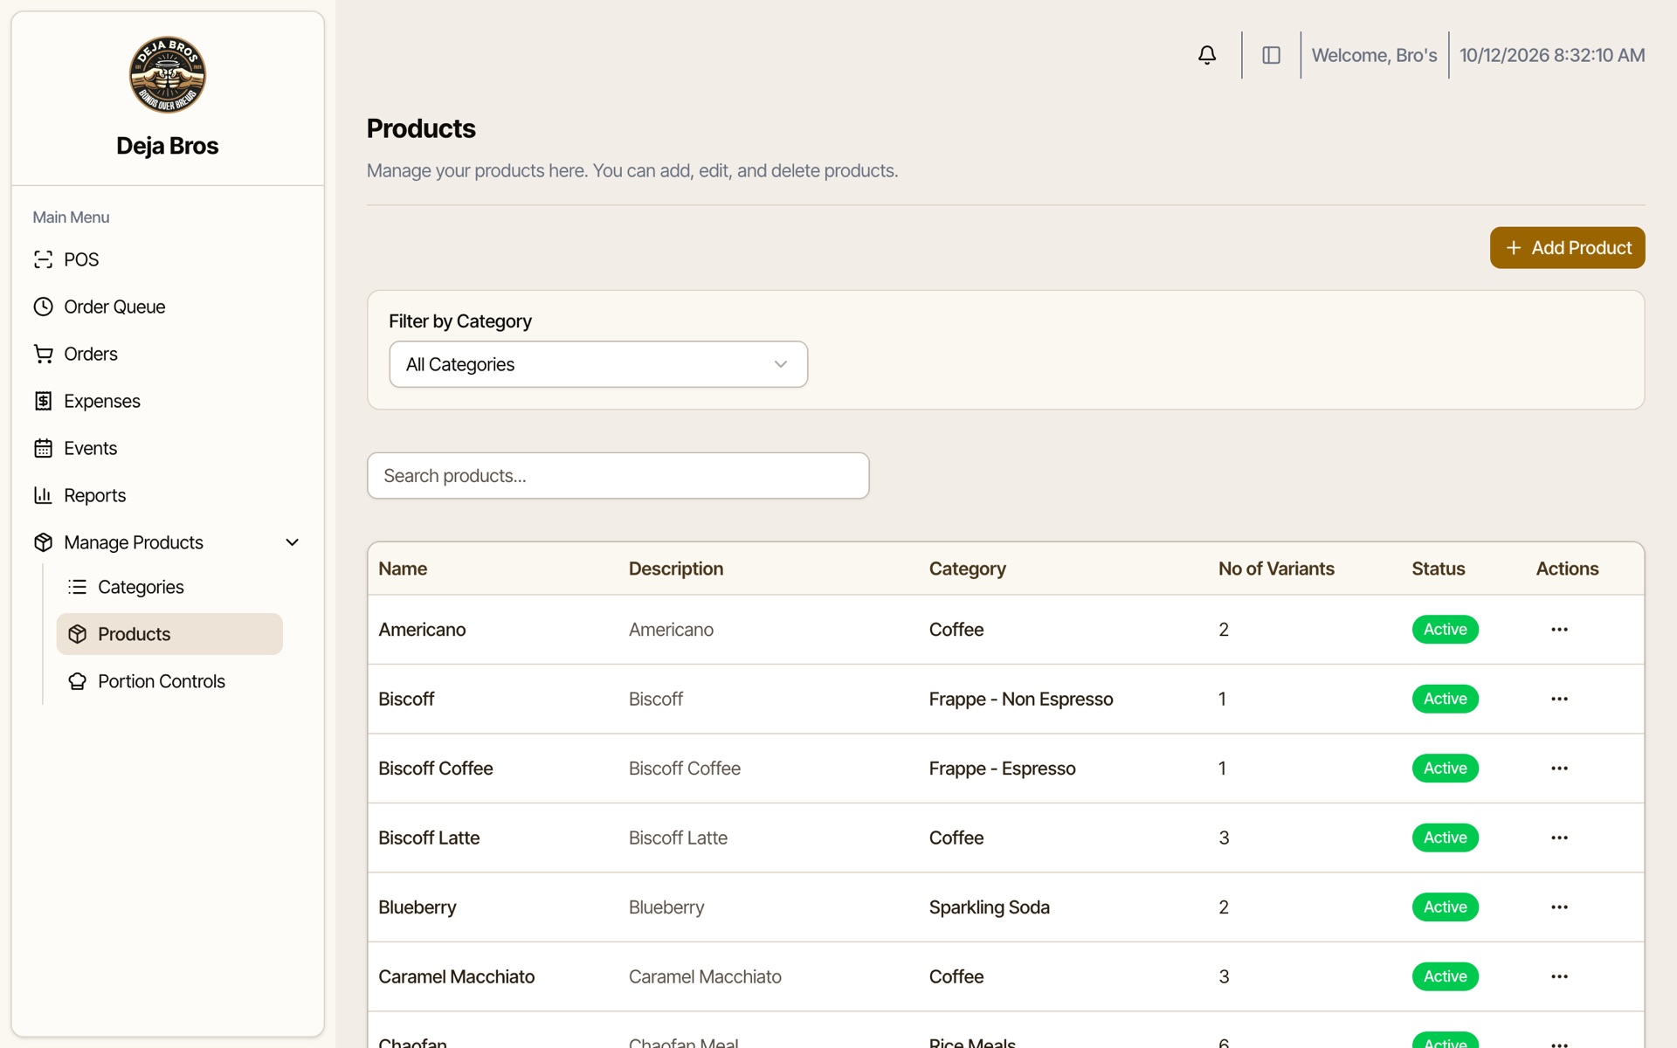The image size is (1677, 1048).
Task: Click the date and time display
Action: (x=1552, y=55)
